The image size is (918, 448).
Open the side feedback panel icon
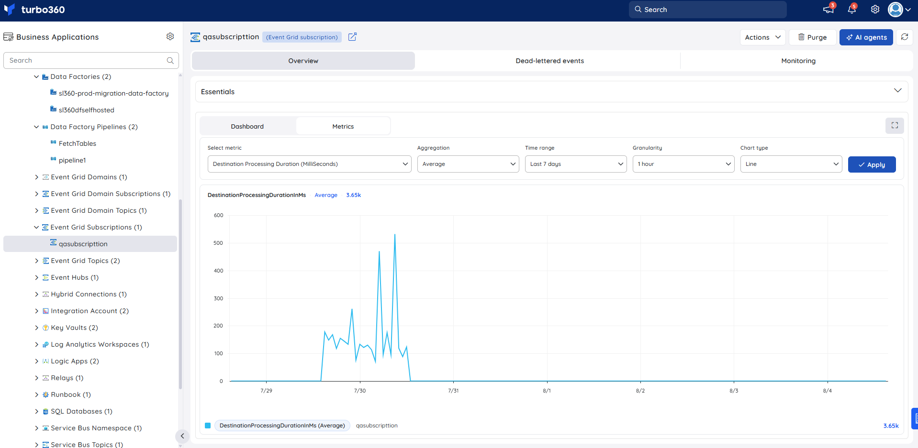pos(915,418)
